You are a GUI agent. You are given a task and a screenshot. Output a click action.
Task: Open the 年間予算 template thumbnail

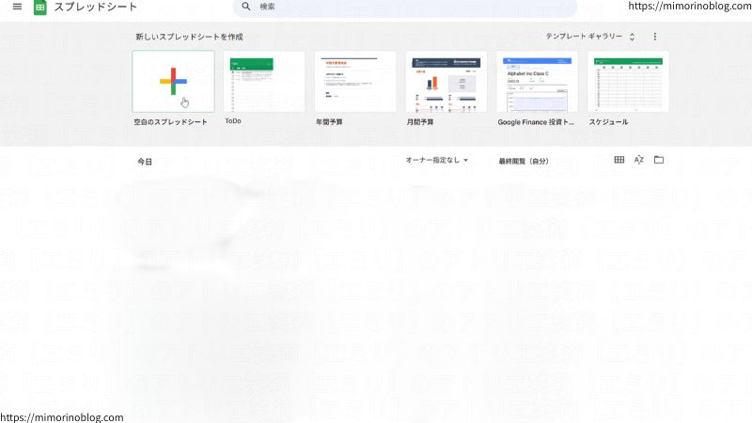pyautogui.click(x=355, y=82)
